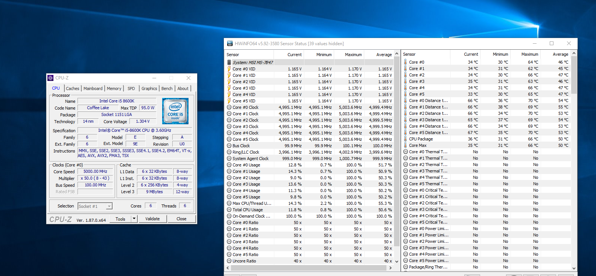This screenshot has width=596, height=276.
Task: Click the Core #0 Clock round icon
Action: tap(229, 107)
